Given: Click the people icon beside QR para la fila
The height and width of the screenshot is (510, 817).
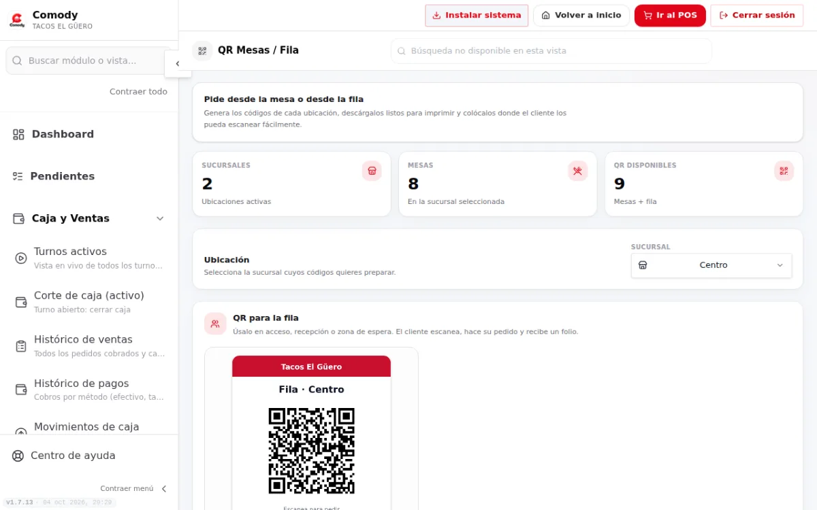Looking at the screenshot, I should (x=215, y=324).
